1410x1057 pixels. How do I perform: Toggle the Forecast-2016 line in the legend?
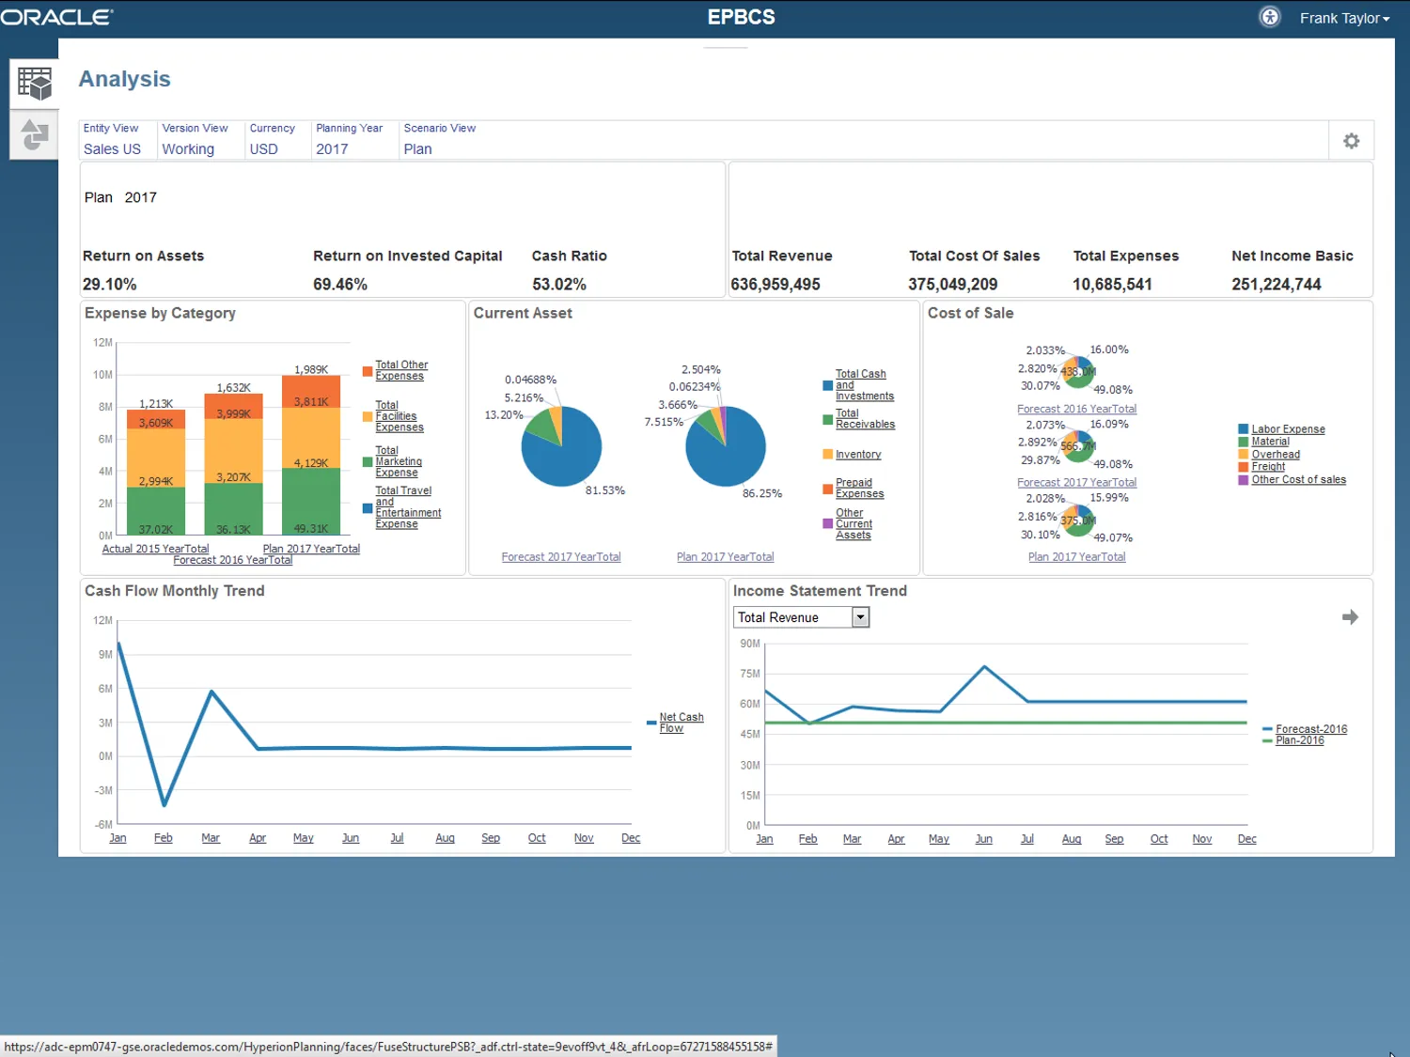[1311, 729]
